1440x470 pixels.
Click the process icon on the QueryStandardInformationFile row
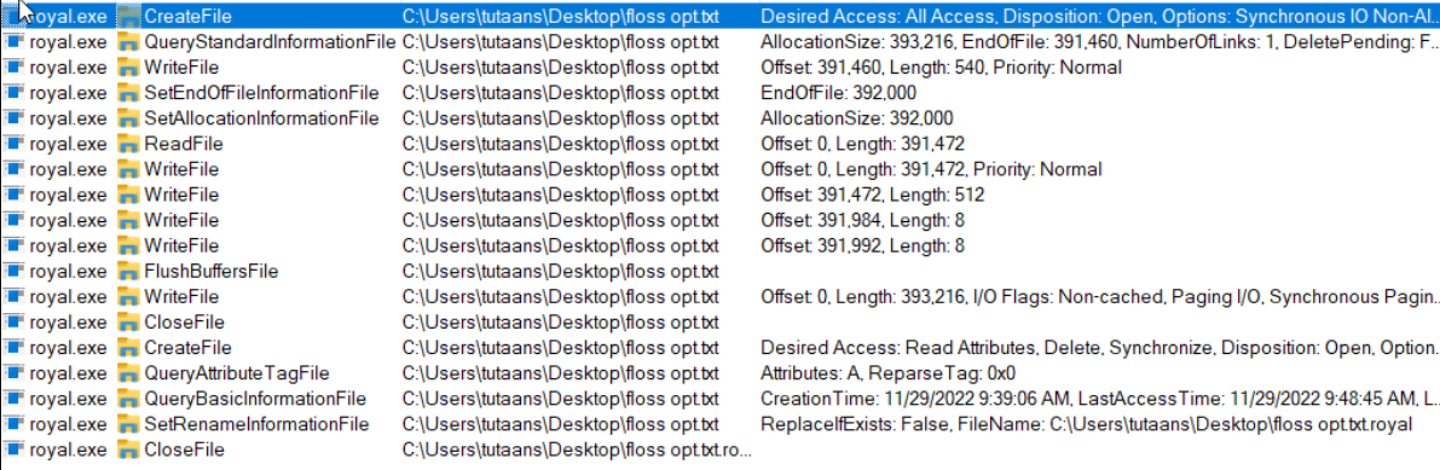tap(13, 42)
